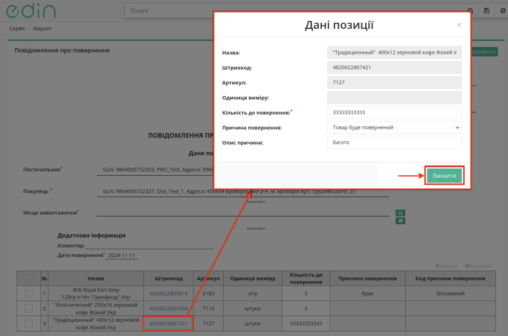Click the Місце завантаження input line

coord(243,213)
